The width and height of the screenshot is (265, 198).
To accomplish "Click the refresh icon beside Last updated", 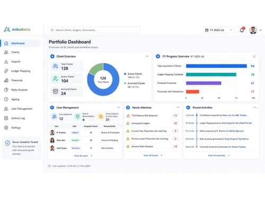I will 49,166.
